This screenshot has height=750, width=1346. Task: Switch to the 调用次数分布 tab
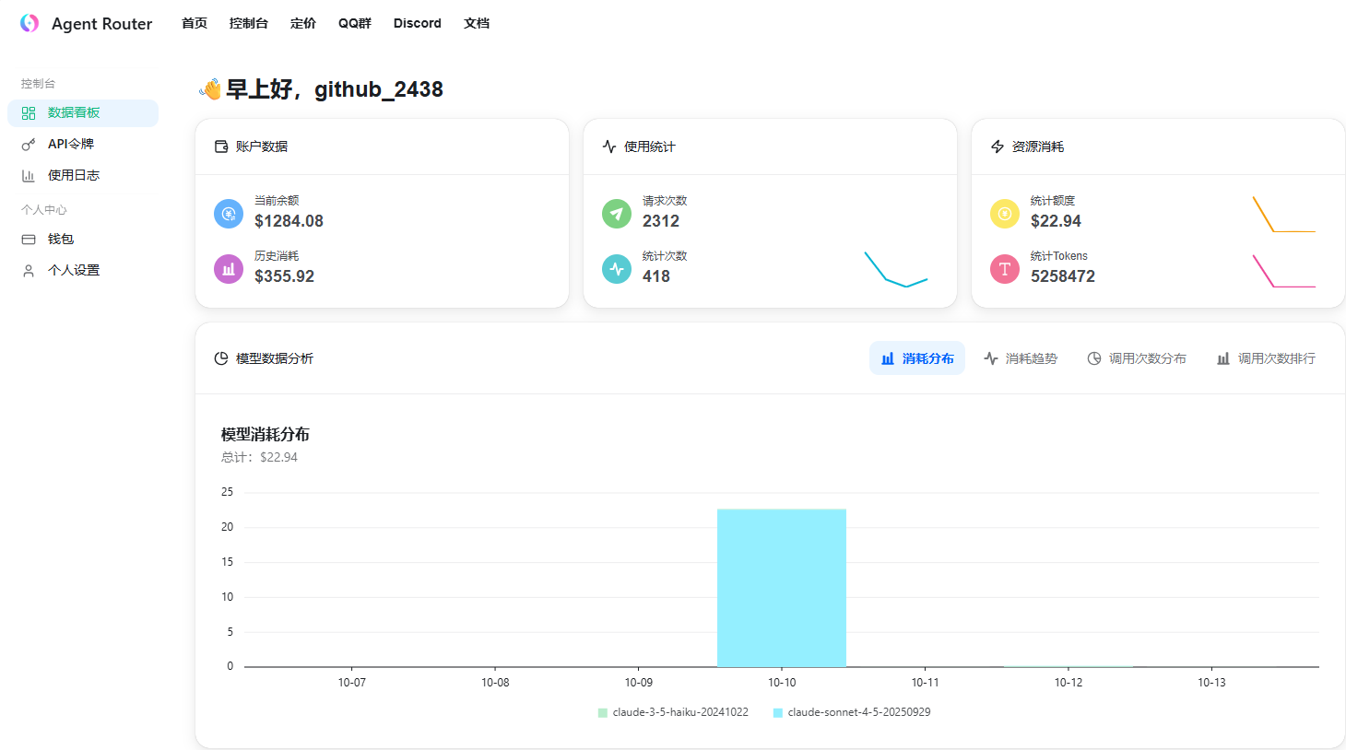coord(1137,358)
